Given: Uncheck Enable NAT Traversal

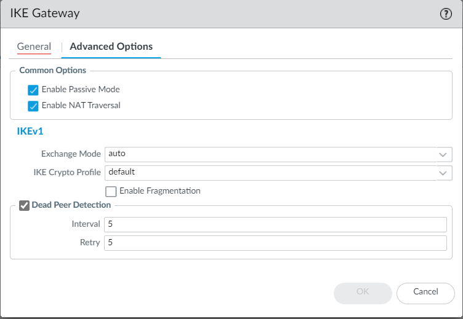Looking at the screenshot, I should pyautogui.click(x=34, y=106).
